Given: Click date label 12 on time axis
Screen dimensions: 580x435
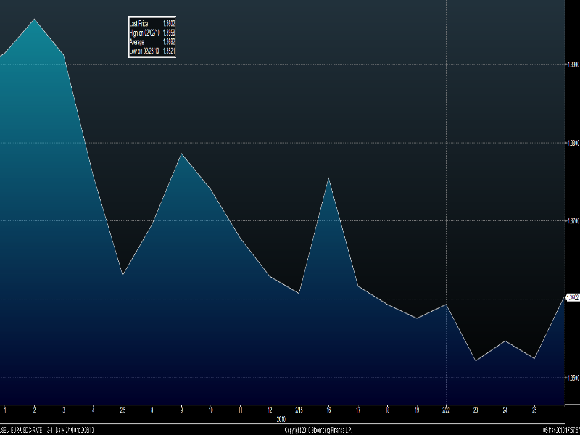Looking at the screenshot, I should (270, 410).
